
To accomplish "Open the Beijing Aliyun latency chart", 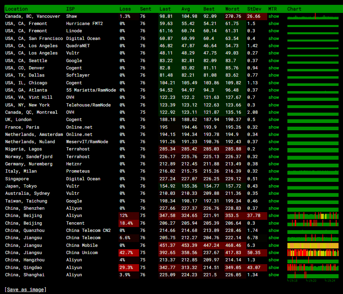I will click(x=313, y=216).
